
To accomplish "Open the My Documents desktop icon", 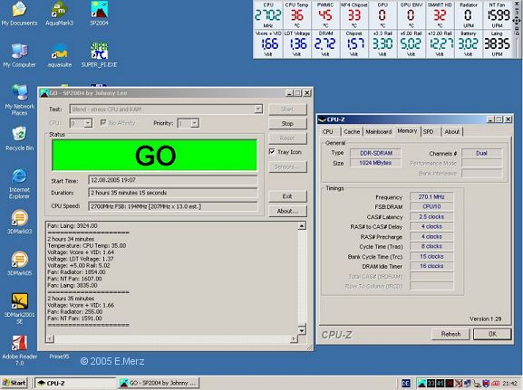I will (19, 14).
